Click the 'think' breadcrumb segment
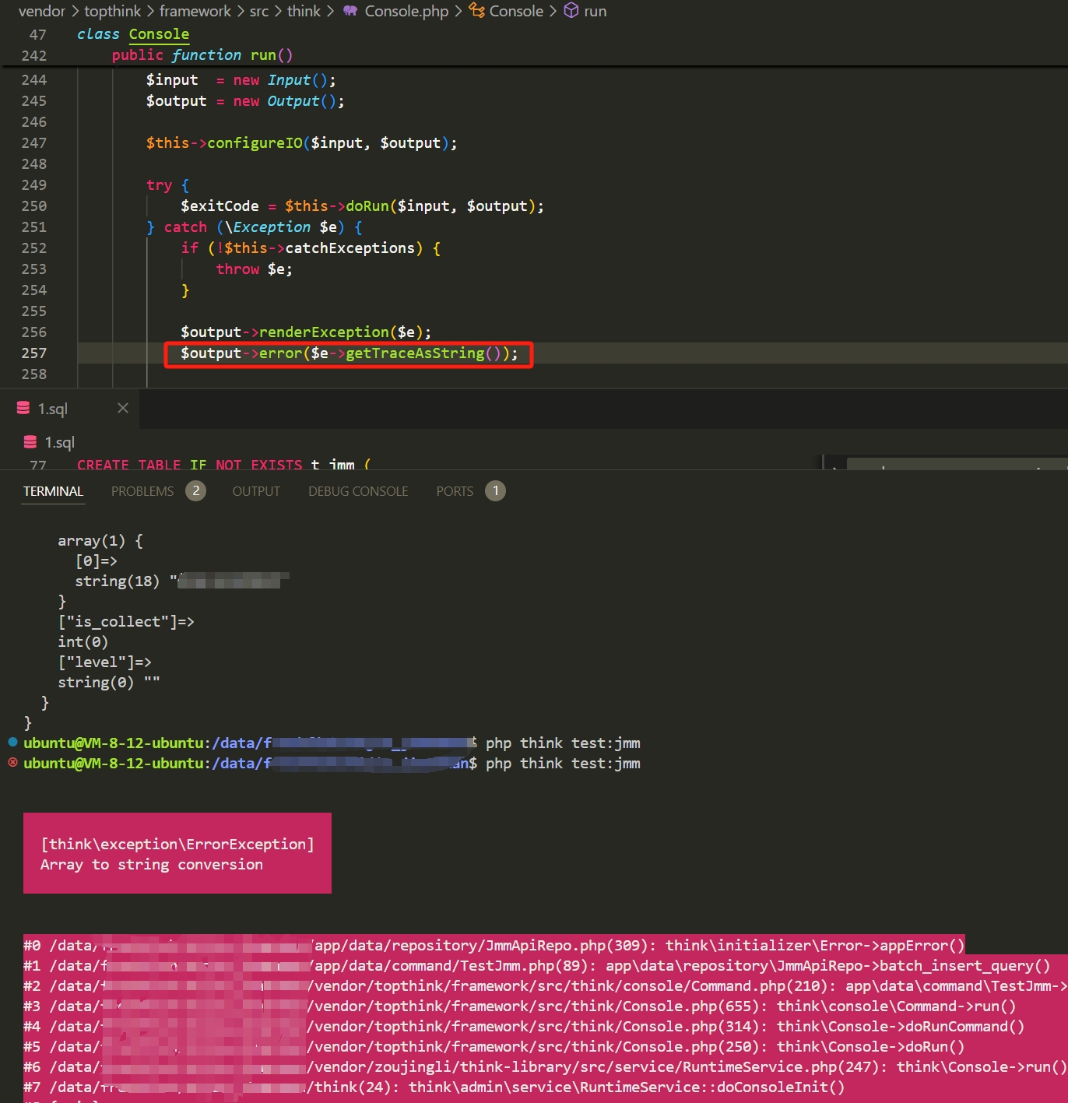This screenshot has height=1103, width=1068. (304, 11)
